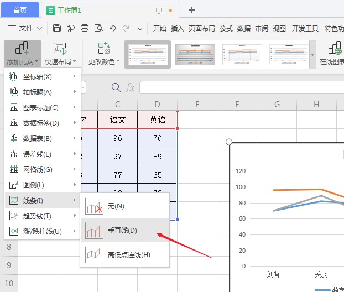This screenshot has height=292, width=344.
Task: Switch to the 开始 ribbon tab
Action: pyautogui.click(x=159, y=28)
